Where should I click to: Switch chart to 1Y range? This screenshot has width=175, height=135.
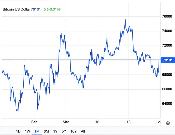[x=55, y=131]
